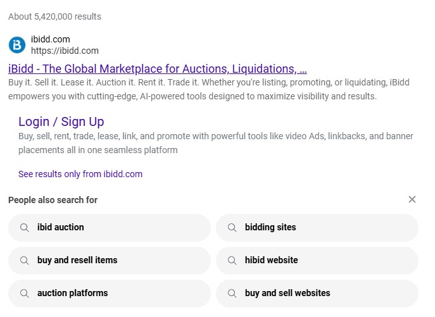The height and width of the screenshot is (317, 435).
Task: Click magnifier icon beside auction platforms
Action: [25, 294]
